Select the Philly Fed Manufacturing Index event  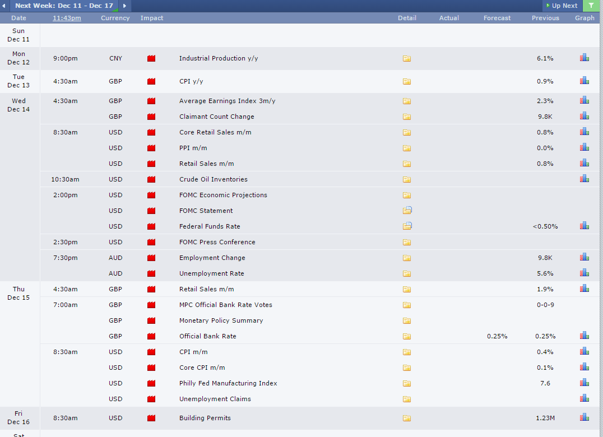(228, 383)
